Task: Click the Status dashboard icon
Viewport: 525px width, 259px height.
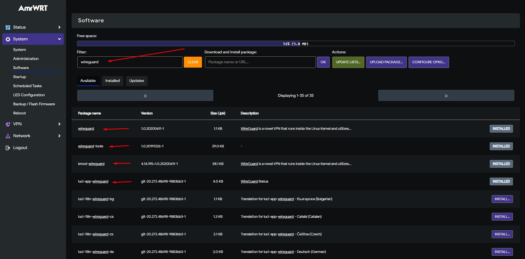Action: click(8, 27)
